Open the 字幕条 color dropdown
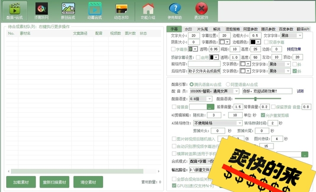The height and width of the screenshot is (192, 316). click(193, 49)
